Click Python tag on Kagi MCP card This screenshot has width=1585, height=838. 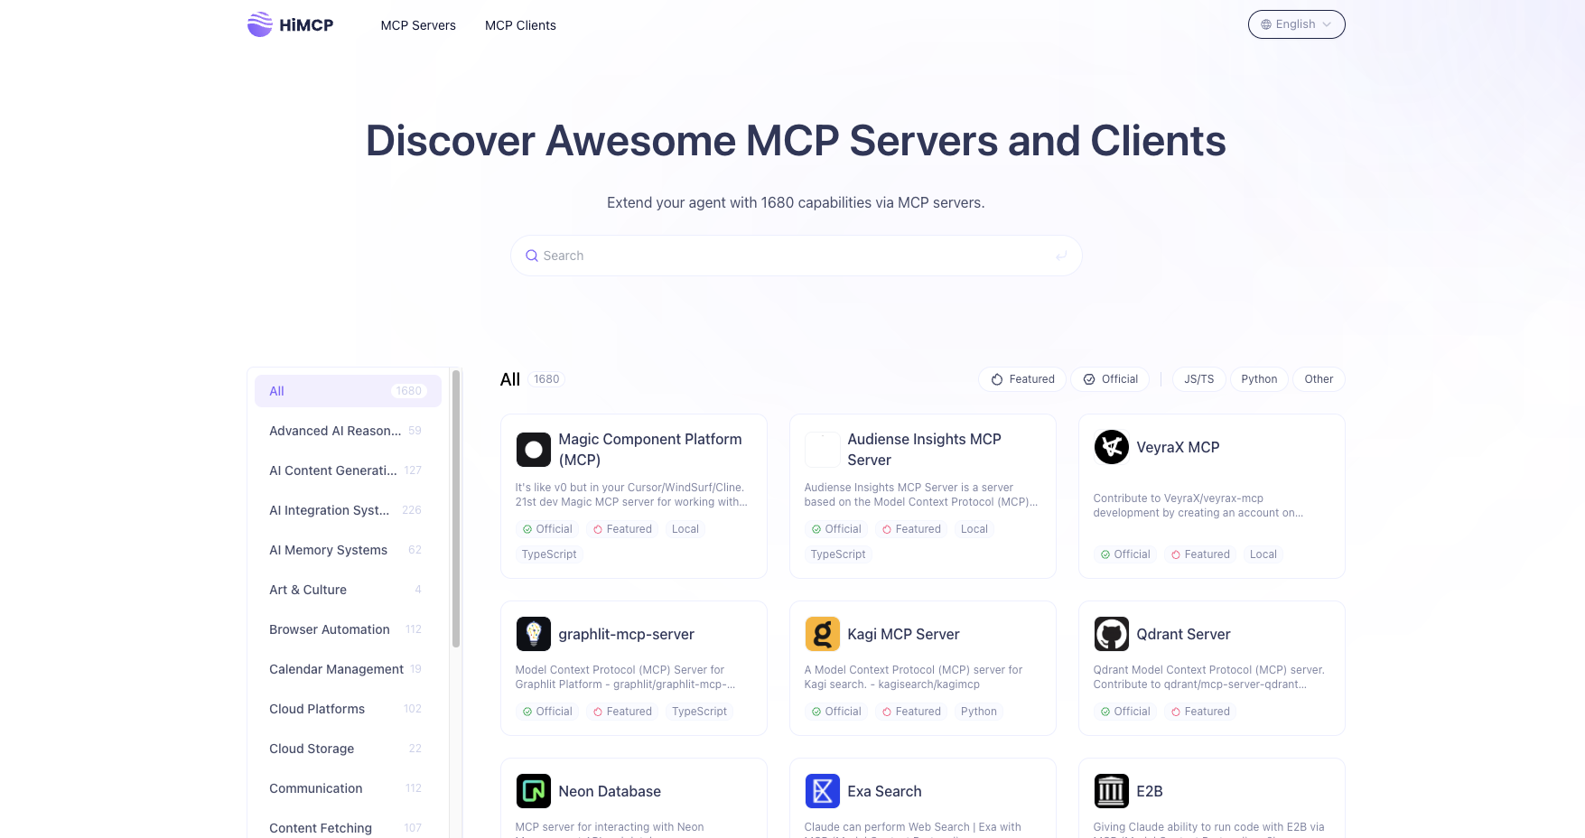pos(979,712)
